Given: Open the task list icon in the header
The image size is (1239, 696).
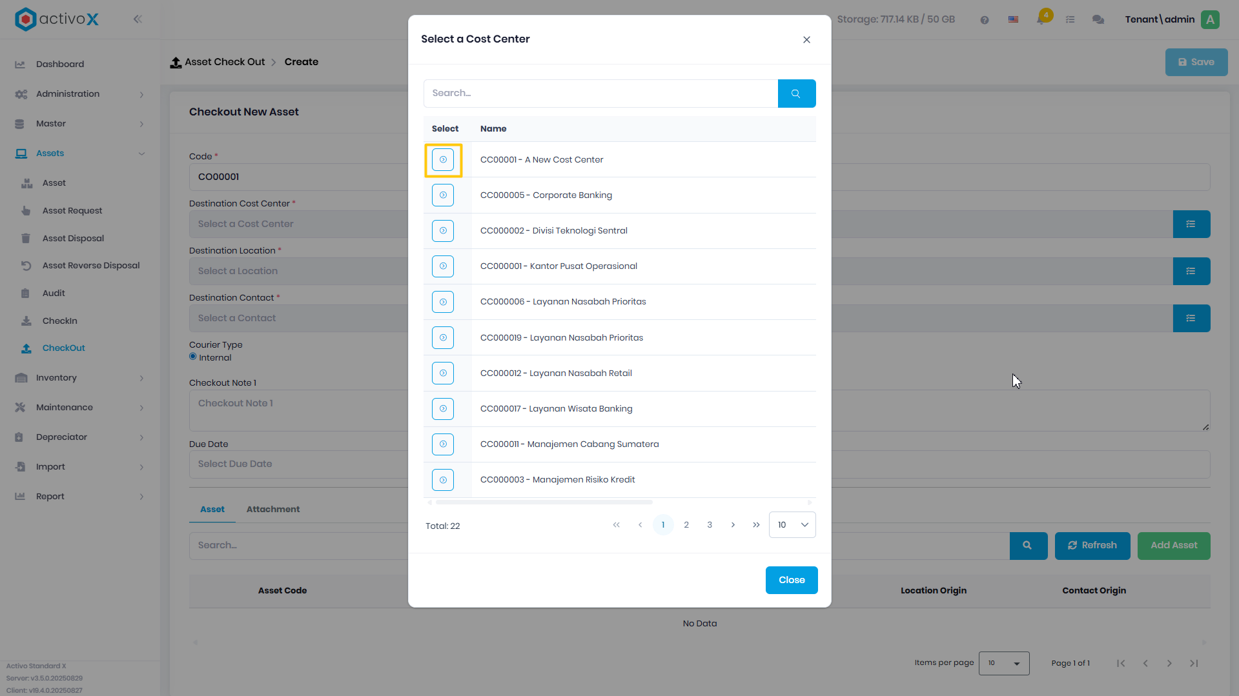Looking at the screenshot, I should pos(1070,20).
